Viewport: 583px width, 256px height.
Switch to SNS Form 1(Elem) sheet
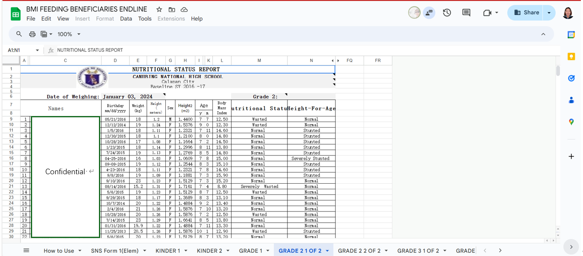[115, 251]
